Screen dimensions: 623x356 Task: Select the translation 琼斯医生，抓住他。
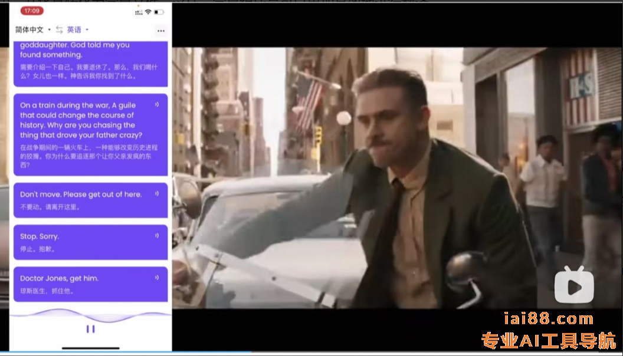tap(47, 291)
